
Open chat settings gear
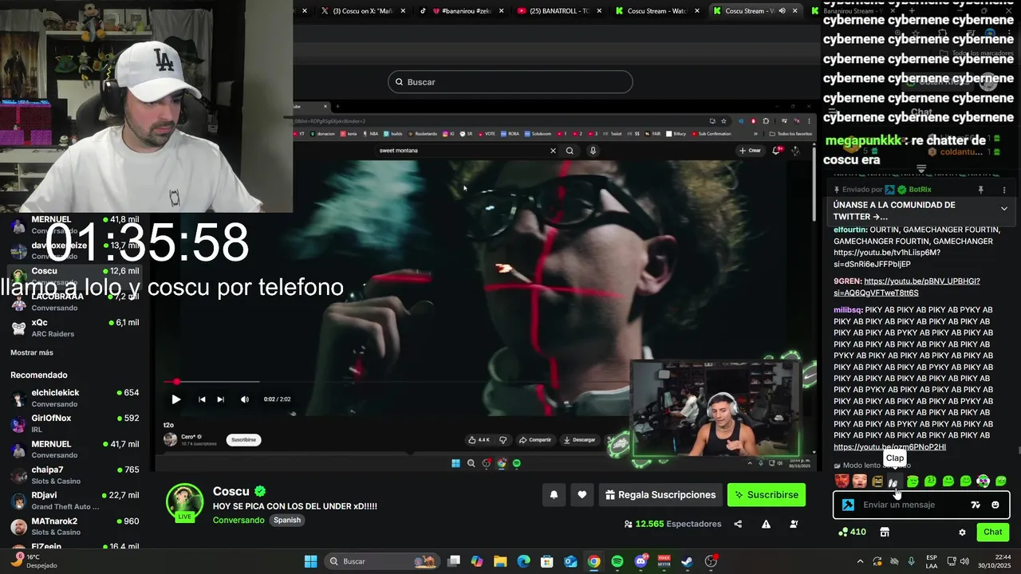(x=962, y=532)
